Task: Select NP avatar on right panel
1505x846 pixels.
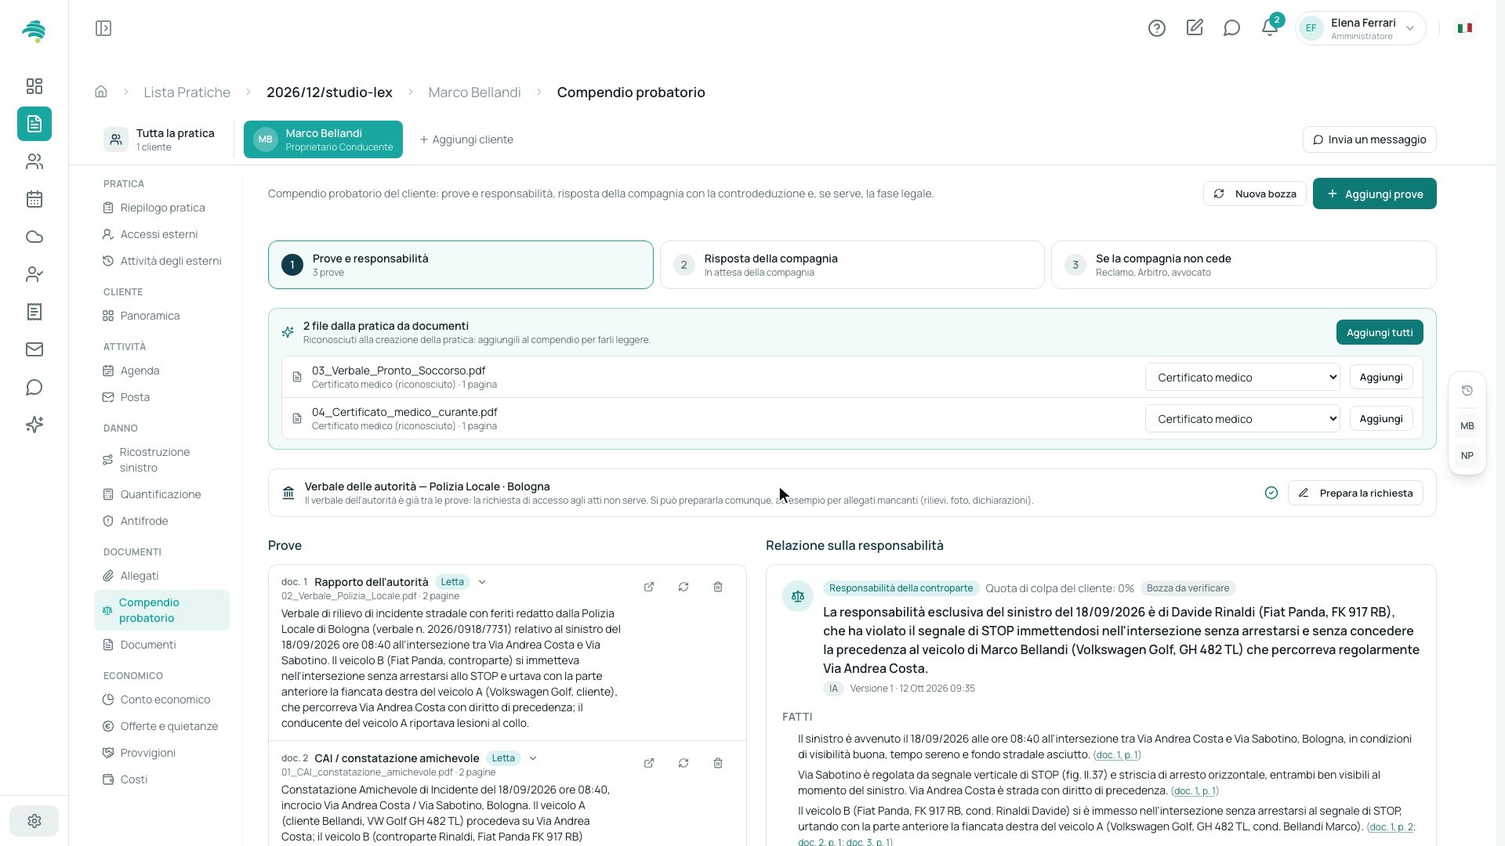Action: [x=1467, y=456]
